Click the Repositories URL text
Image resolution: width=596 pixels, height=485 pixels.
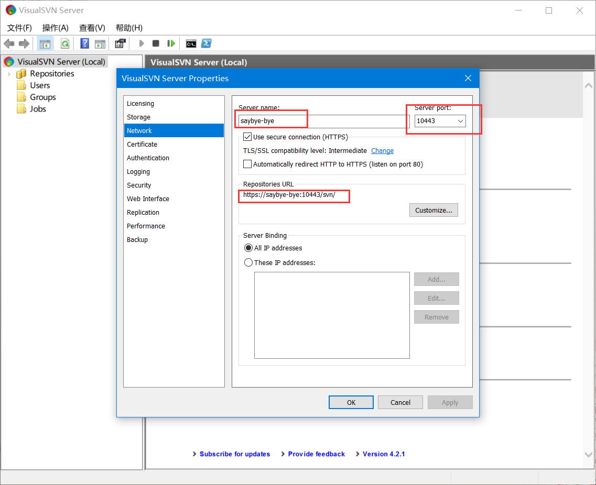click(x=289, y=195)
